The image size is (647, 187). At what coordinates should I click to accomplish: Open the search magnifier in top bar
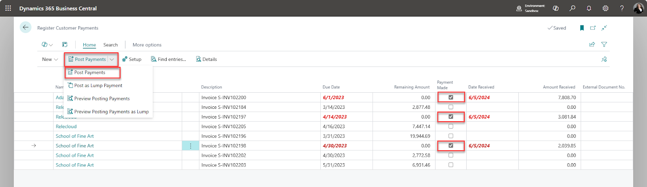(x=572, y=8)
